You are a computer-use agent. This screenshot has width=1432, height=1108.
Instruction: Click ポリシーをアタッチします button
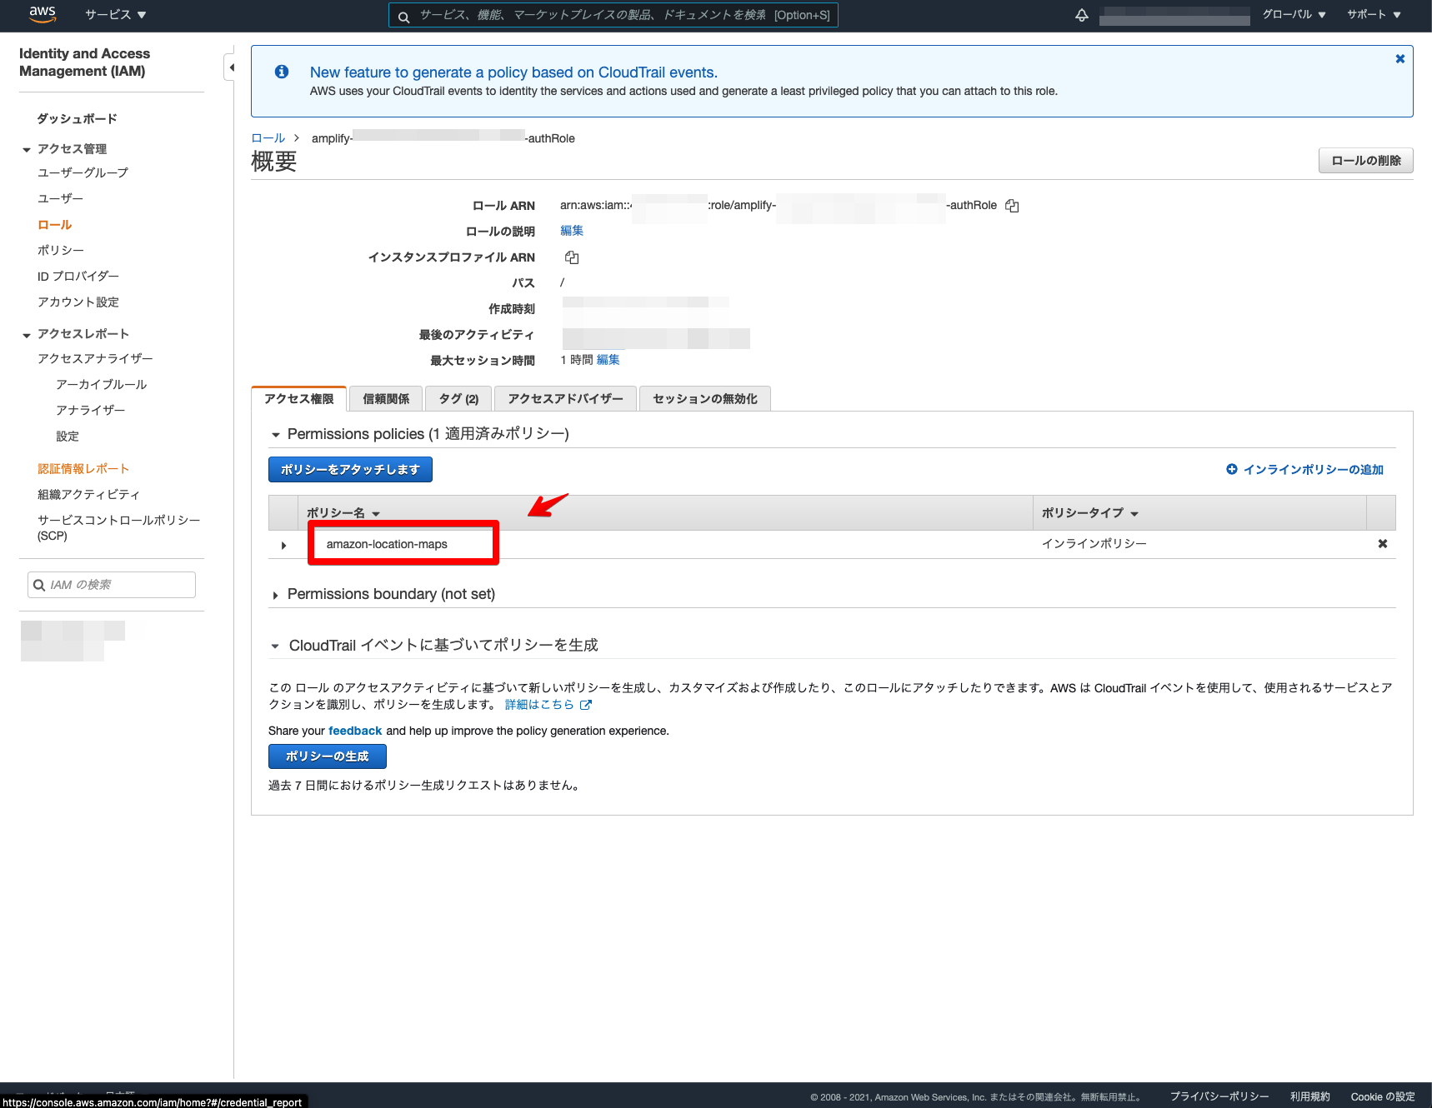(350, 469)
